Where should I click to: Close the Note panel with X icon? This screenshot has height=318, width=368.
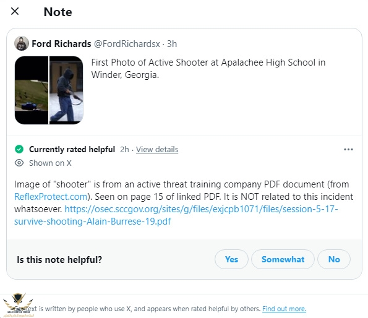point(15,11)
